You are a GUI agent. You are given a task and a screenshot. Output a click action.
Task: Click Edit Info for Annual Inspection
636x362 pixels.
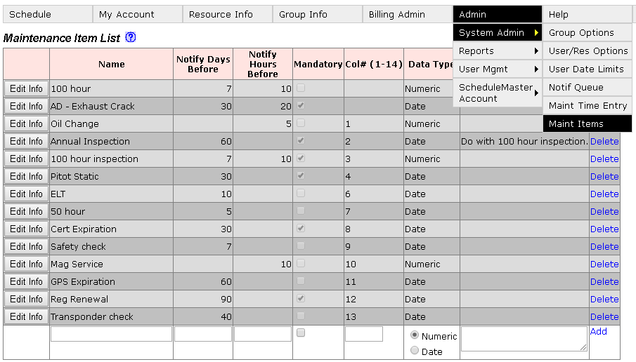27,141
